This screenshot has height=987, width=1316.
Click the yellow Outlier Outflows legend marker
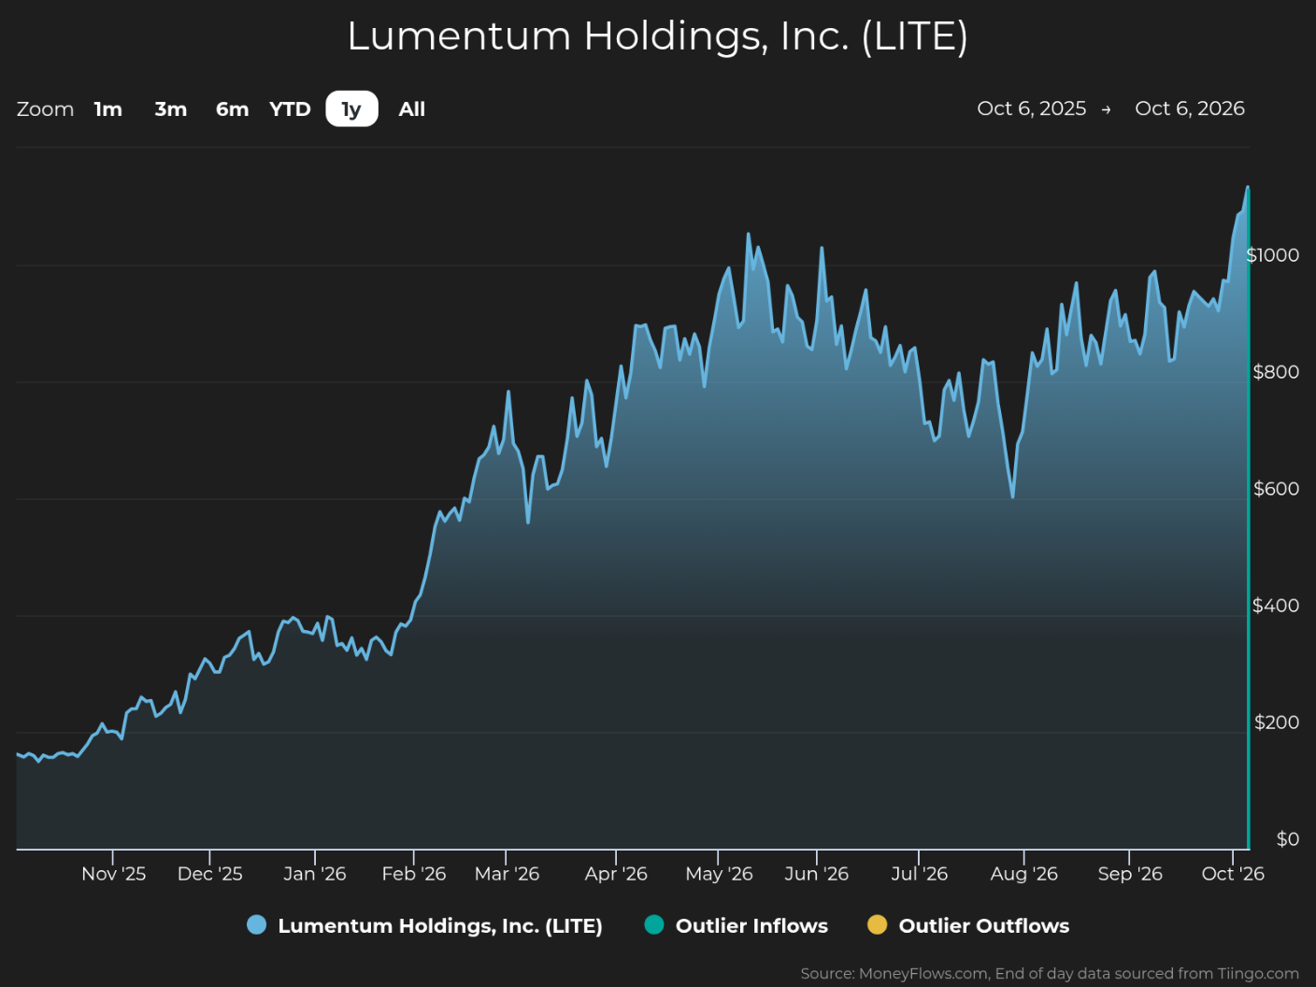click(877, 925)
